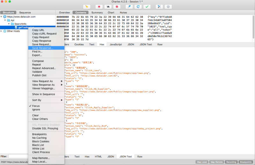Screen dimensions: 255x165
Task: Click the broom clear session icon
Action: (87, 7)
